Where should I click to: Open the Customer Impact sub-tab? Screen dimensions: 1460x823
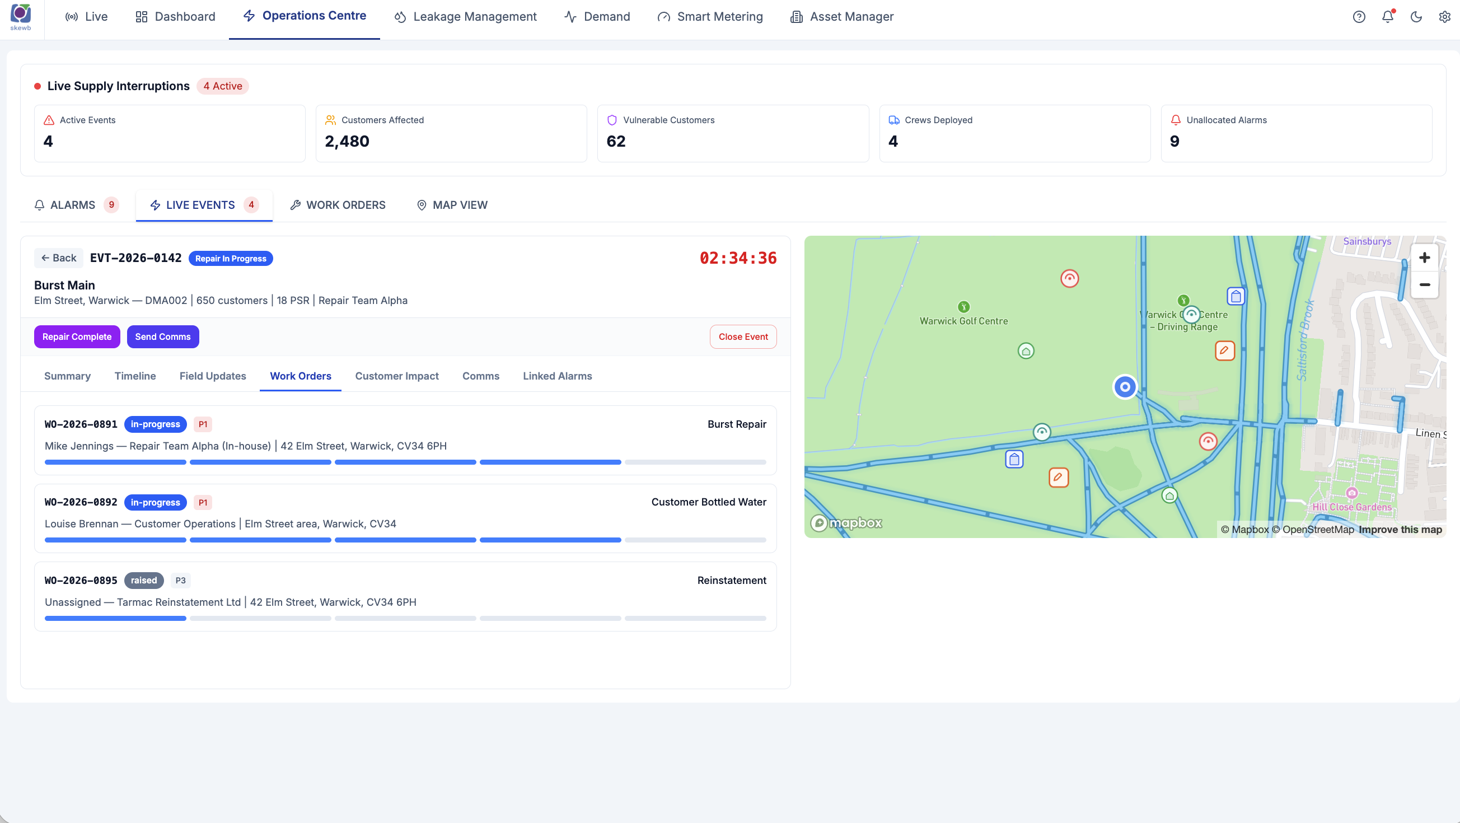click(x=397, y=376)
